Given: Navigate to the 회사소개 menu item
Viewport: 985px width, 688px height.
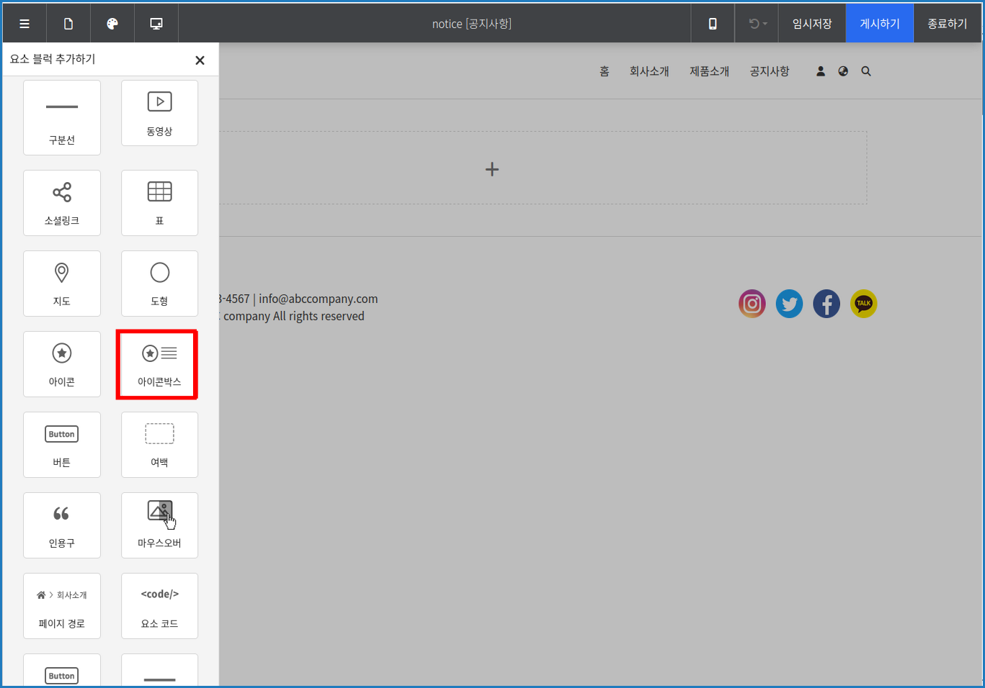Looking at the screenshot, I should tap(649, 71).
